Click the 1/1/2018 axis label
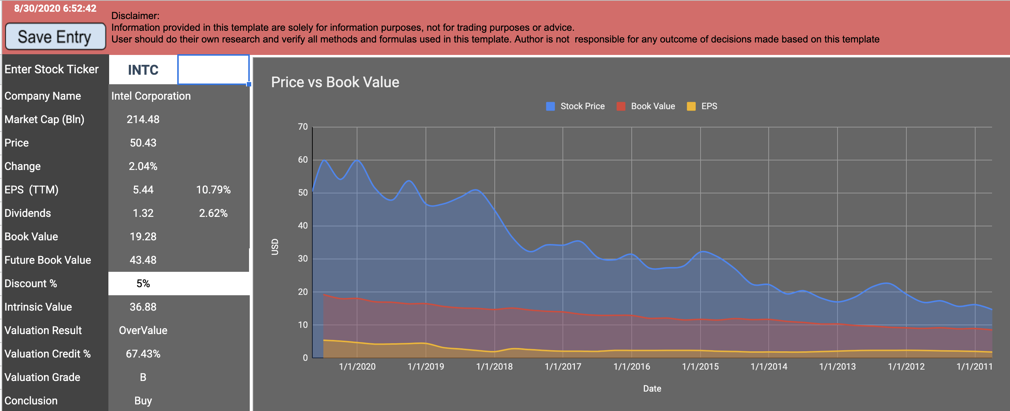Image resolution: width=1010 pixels, height=411 pixels. tap(494, 366)
